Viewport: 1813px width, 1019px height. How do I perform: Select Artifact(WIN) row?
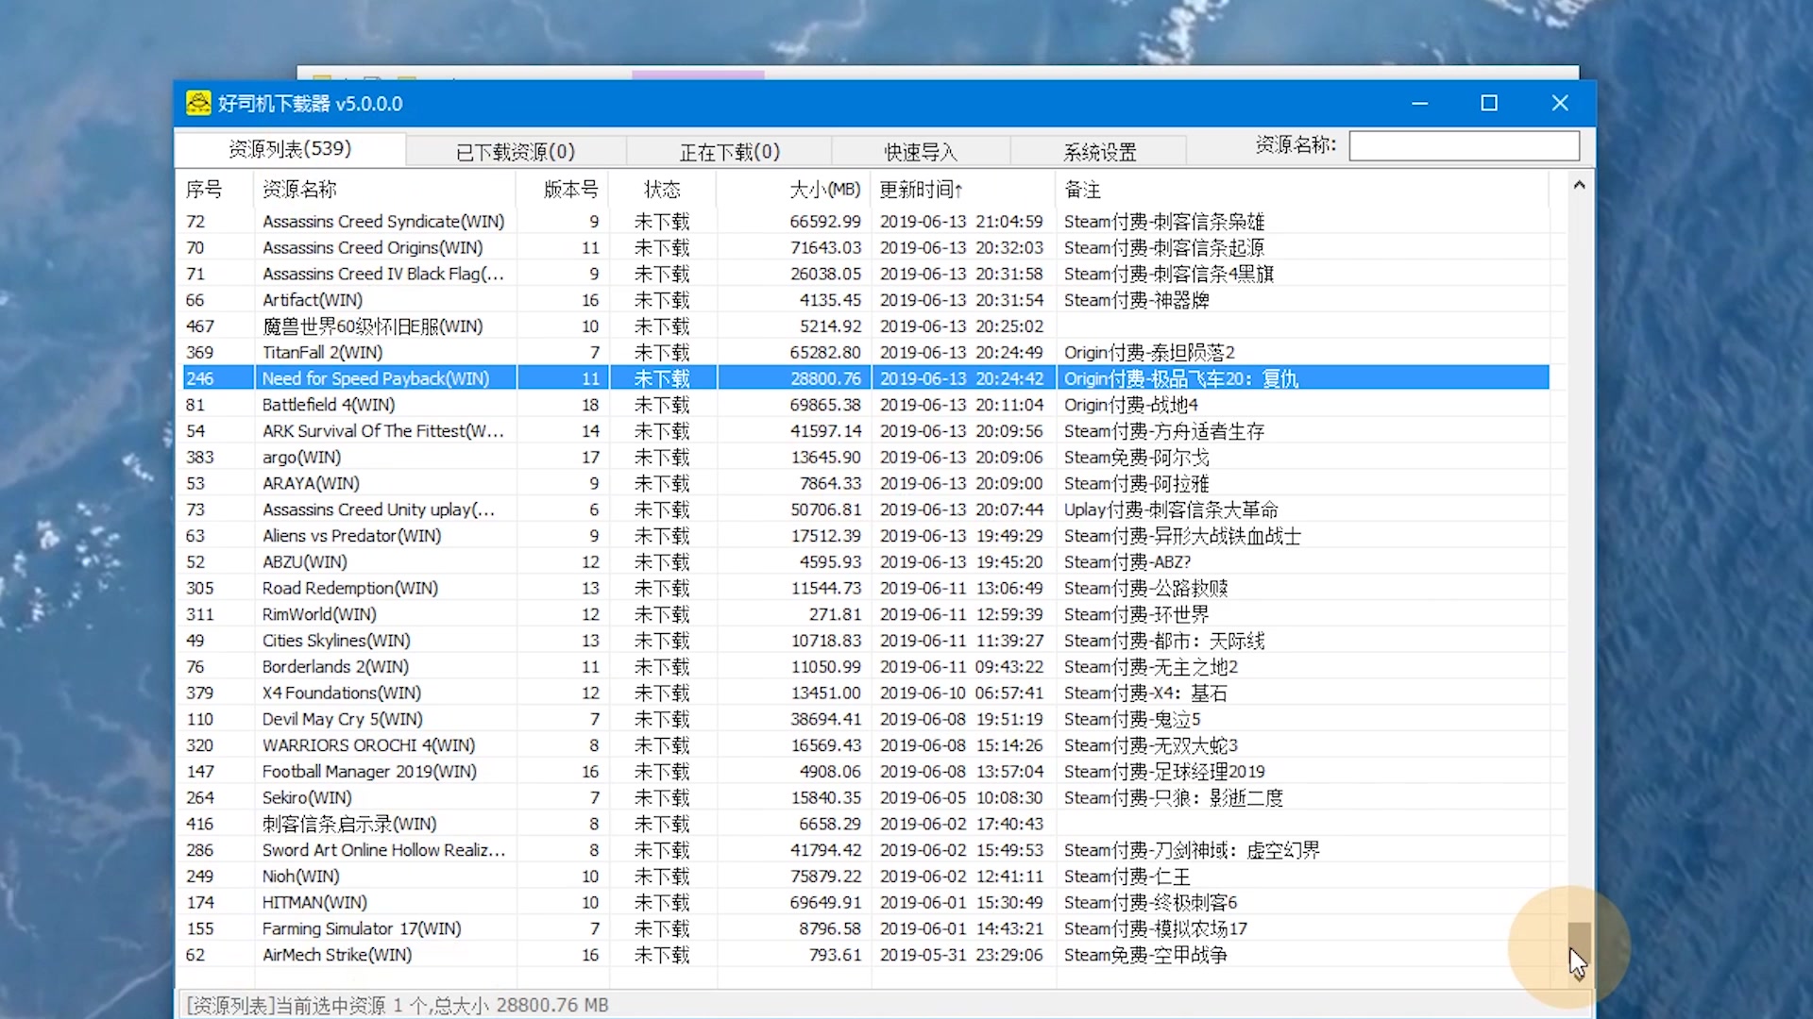865,300
